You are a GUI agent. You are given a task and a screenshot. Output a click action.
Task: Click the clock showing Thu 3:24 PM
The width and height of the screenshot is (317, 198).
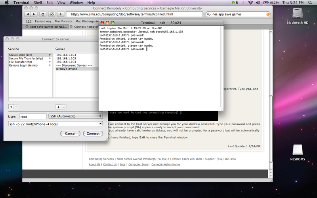pos(293,3)
